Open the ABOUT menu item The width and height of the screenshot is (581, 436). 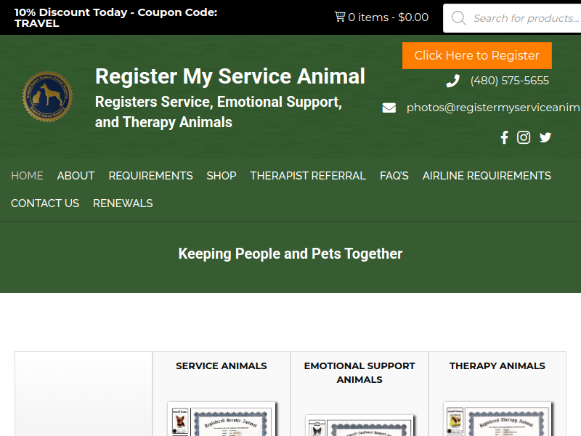pos(76,176)
